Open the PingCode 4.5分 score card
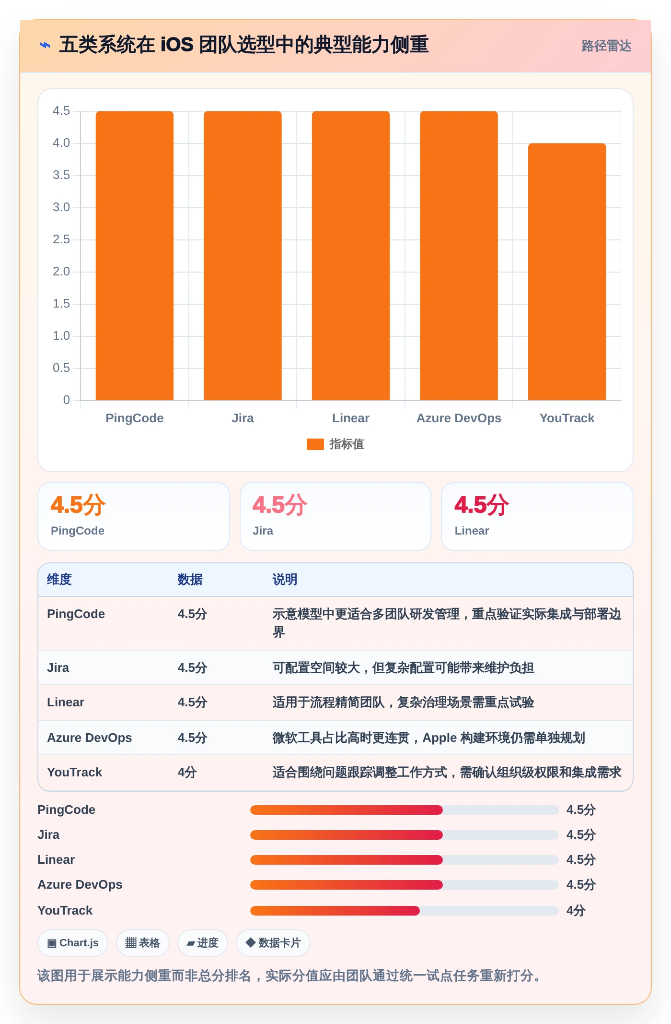 134,516
